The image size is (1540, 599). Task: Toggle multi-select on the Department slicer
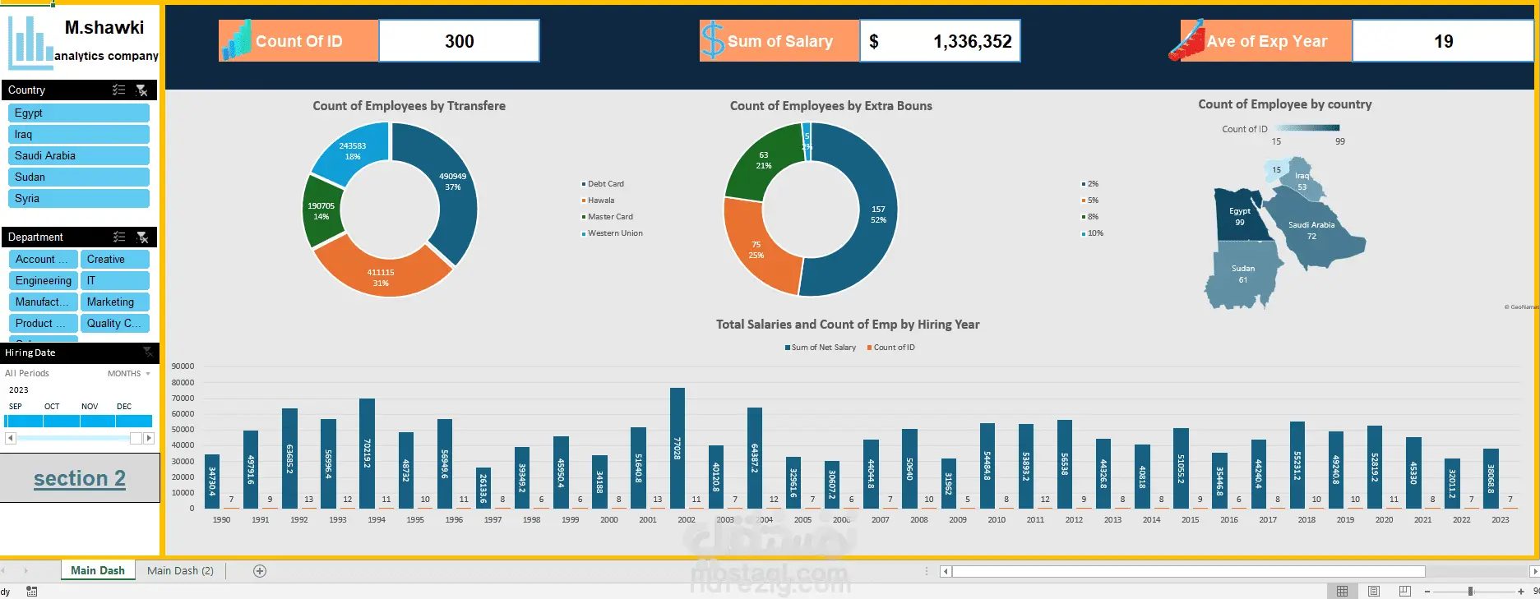coord(118,237)
